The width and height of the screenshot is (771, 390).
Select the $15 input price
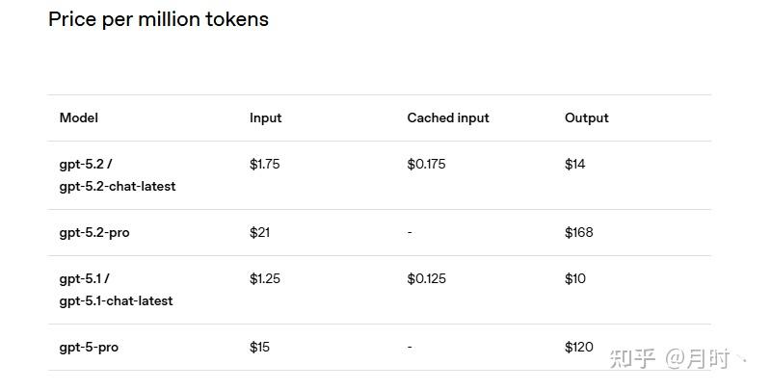tap(259, 347)
